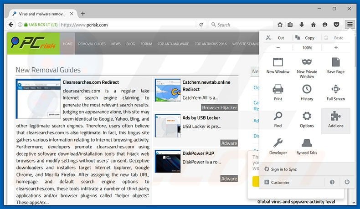Open History from the menu panel
This screenshot has width=360, height=209.
tap(307, 93)
